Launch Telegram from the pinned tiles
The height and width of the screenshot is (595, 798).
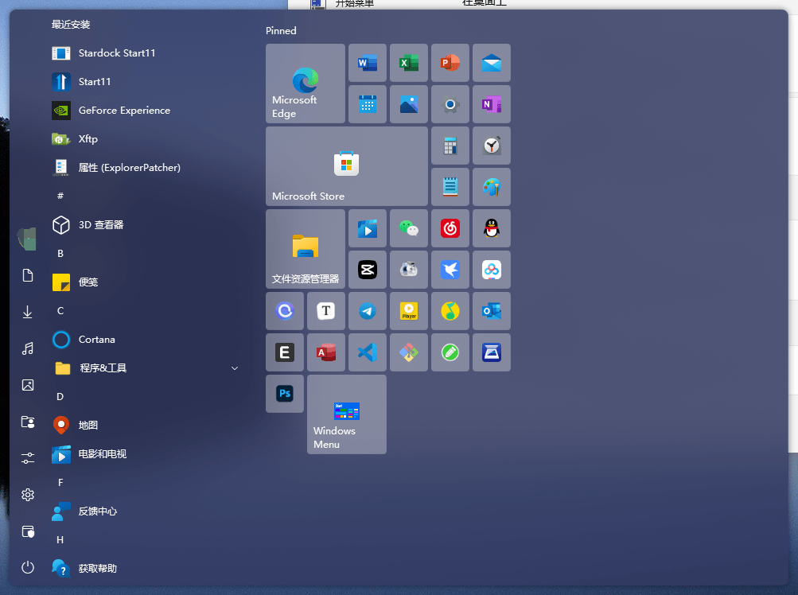pos(368,311)
